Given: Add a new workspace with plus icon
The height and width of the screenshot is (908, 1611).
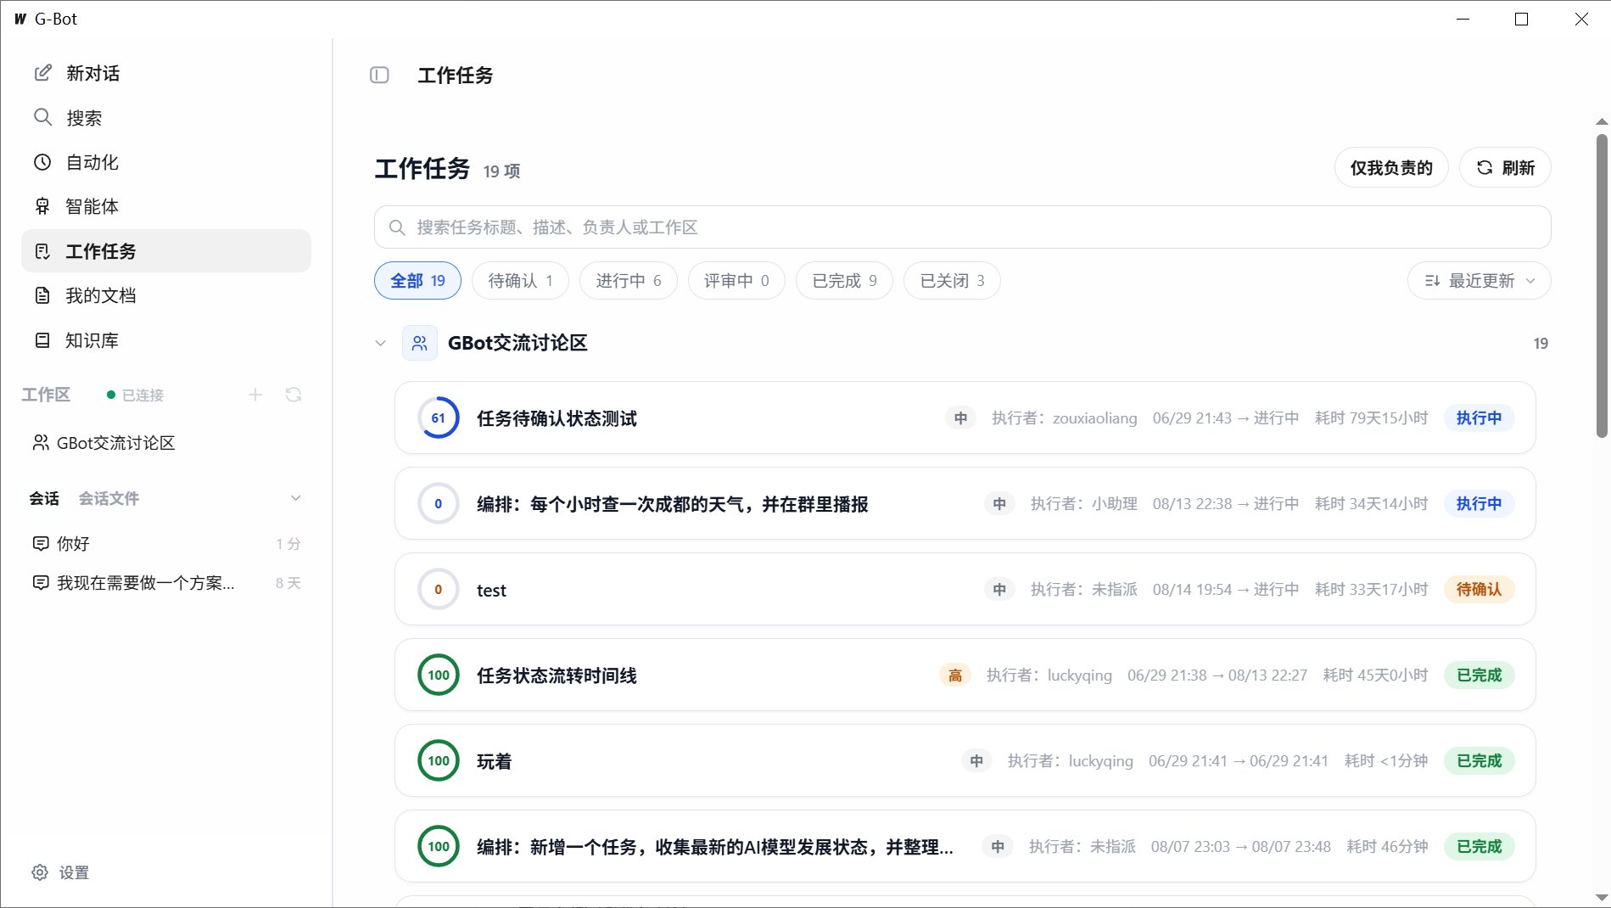Looking at the screenshot, I should tap(255, 395).
